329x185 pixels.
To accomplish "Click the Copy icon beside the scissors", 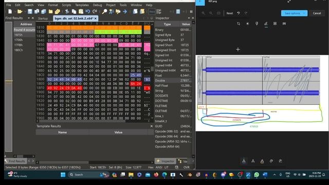I will click(x=74, y=11).
